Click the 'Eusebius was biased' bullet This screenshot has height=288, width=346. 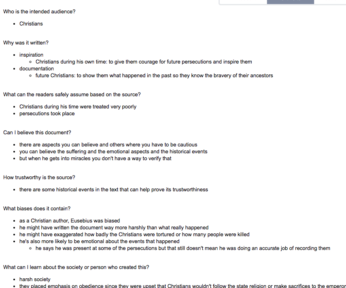pos(70,221)
